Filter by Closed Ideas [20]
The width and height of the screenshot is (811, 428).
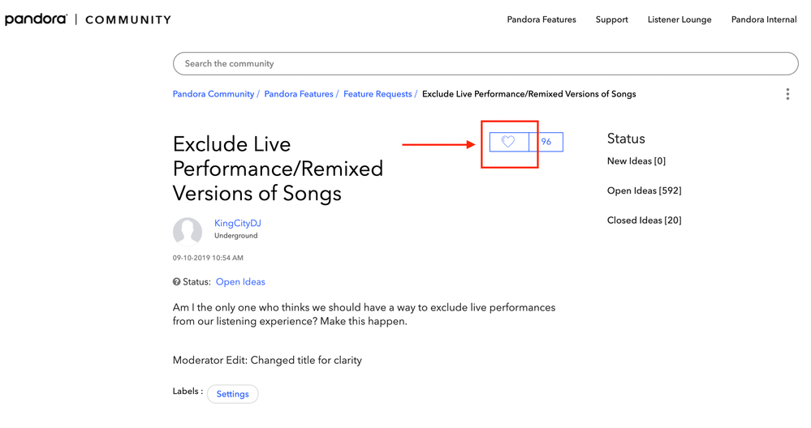tap(644, 220)
